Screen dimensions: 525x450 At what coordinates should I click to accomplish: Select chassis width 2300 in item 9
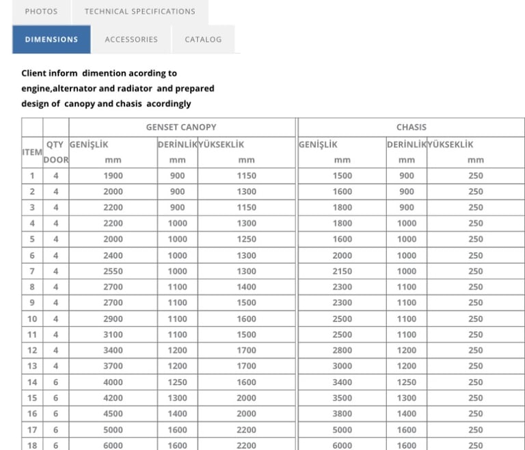pos(342,303)
